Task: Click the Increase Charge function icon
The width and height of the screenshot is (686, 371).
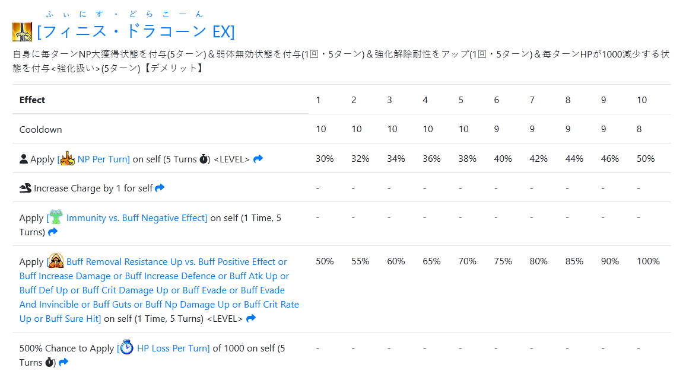Action: click(x=26, y=188)
